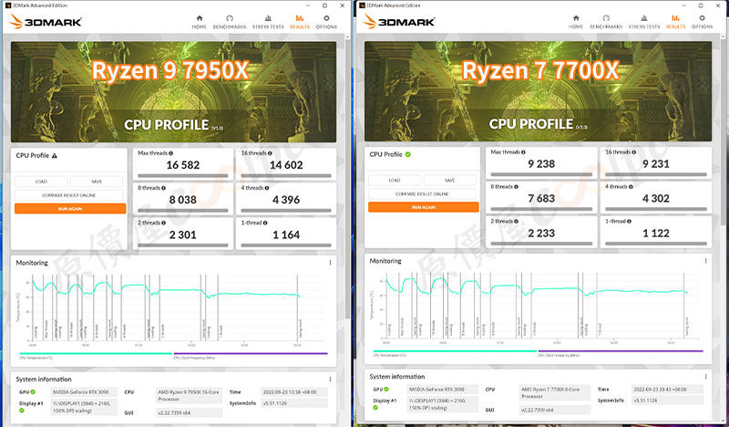Open OPTIONS tab in left 7950X window
The width and height of the screenshot is (729, 427).
coord(326,22)
